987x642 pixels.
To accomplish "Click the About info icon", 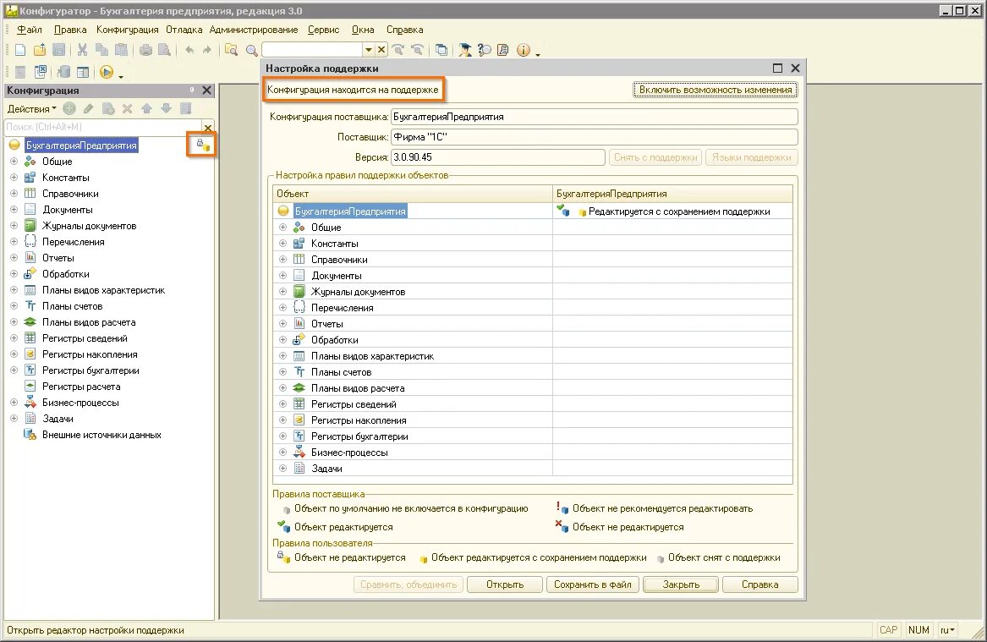I will [x=523, y=50].
